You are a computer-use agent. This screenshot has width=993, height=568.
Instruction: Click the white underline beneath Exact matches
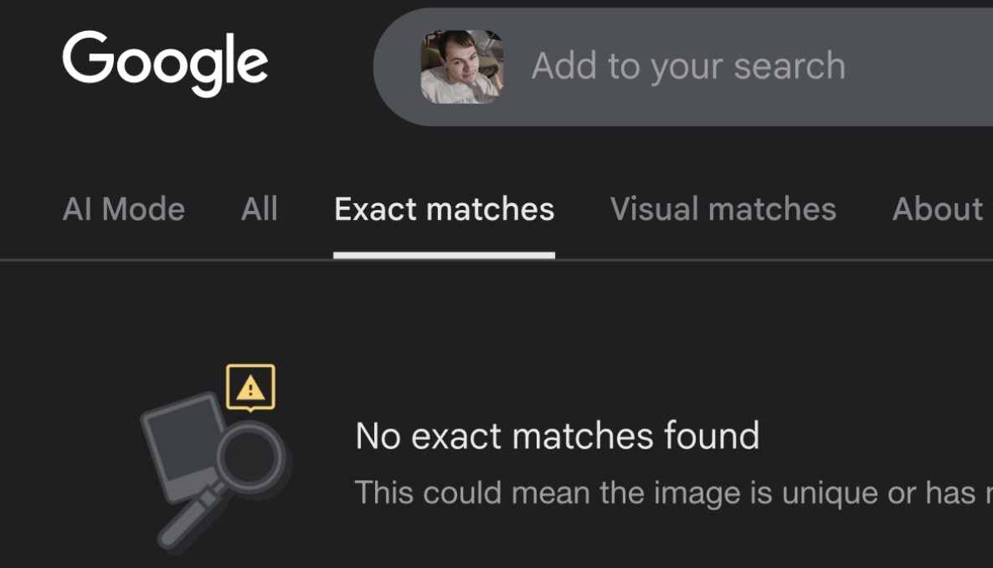(x=444, y=255)
